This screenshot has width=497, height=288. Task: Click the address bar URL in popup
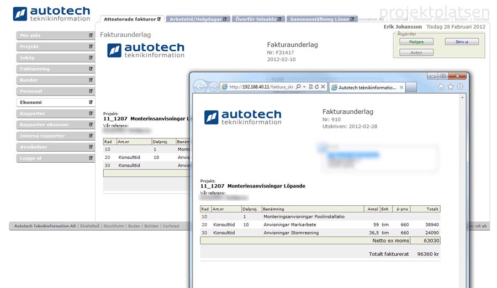[261, 87]
